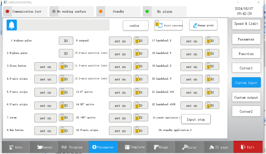
Task: Click locked X0 box for Press button
Action: coord(66,66)
